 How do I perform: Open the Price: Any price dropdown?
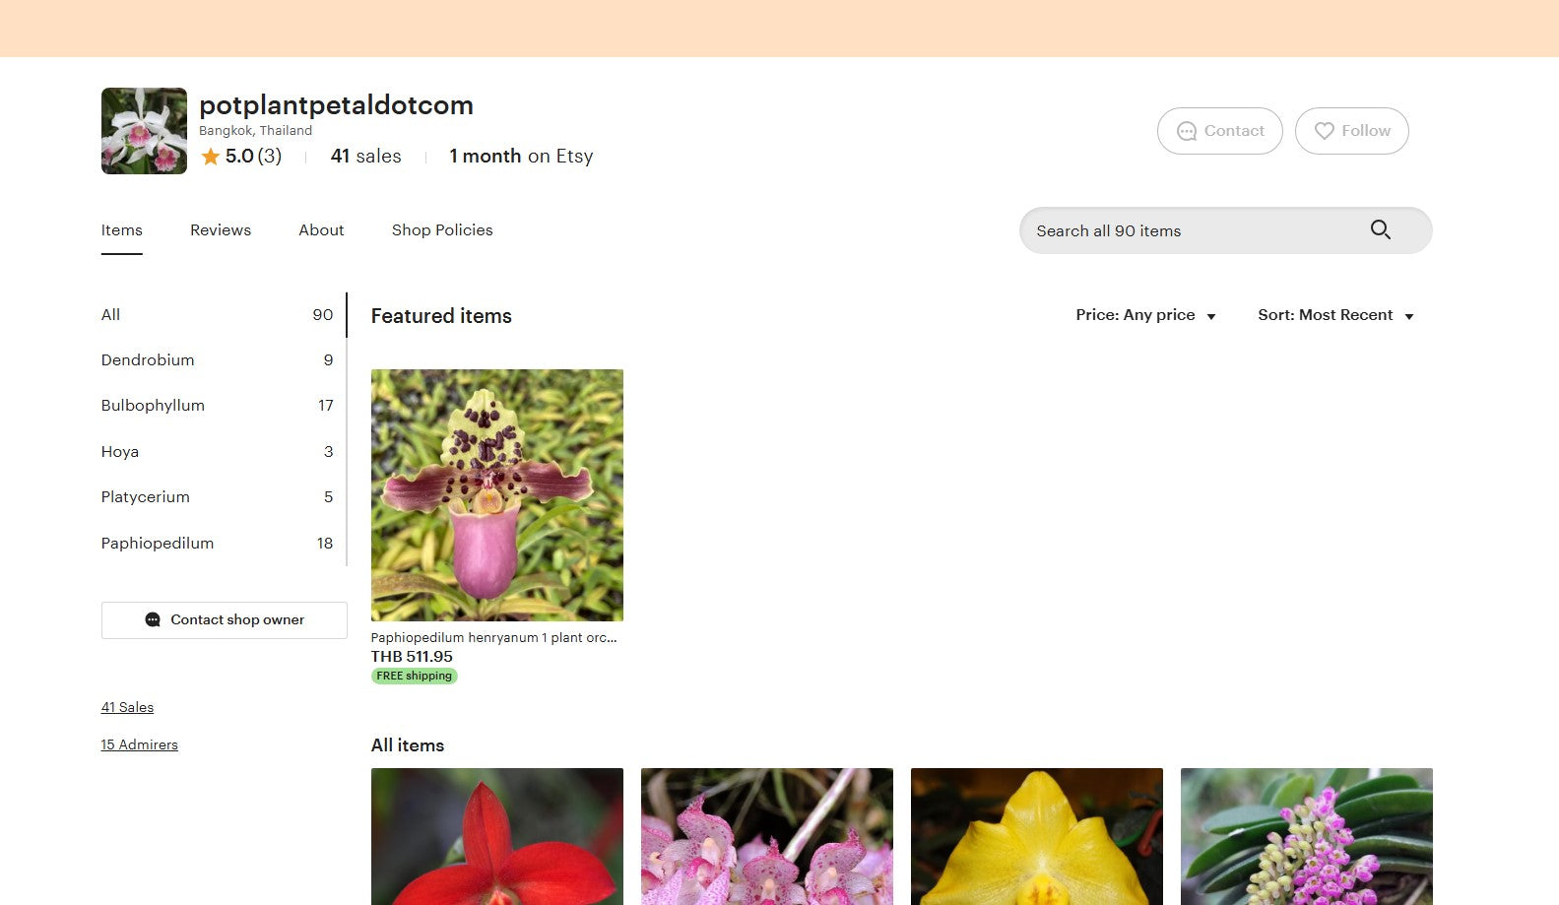[x=1145, y=315]
